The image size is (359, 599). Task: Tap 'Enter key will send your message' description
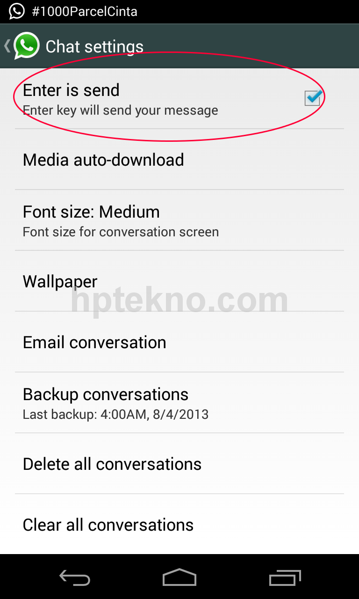pyautogui.click(x=121, y=110)
